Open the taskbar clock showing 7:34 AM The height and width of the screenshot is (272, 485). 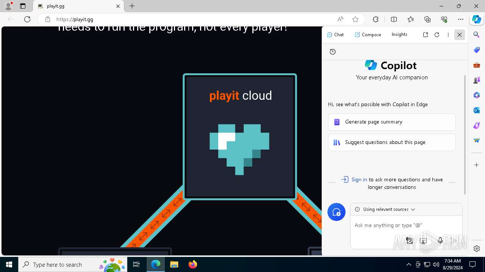452,264
